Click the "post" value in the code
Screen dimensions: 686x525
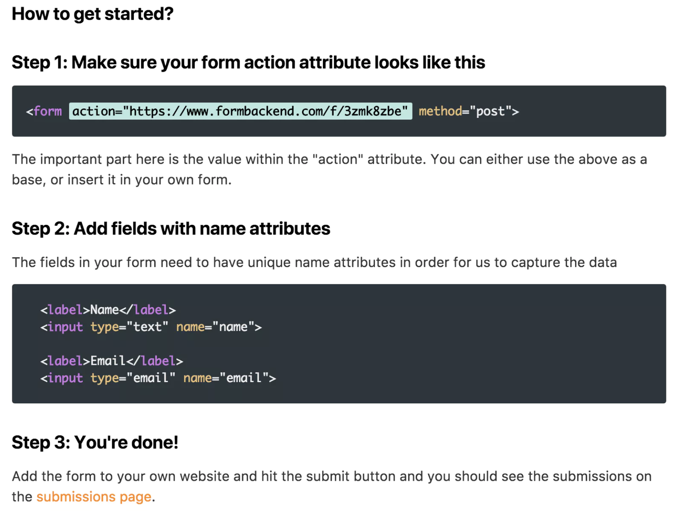point(490,111)
